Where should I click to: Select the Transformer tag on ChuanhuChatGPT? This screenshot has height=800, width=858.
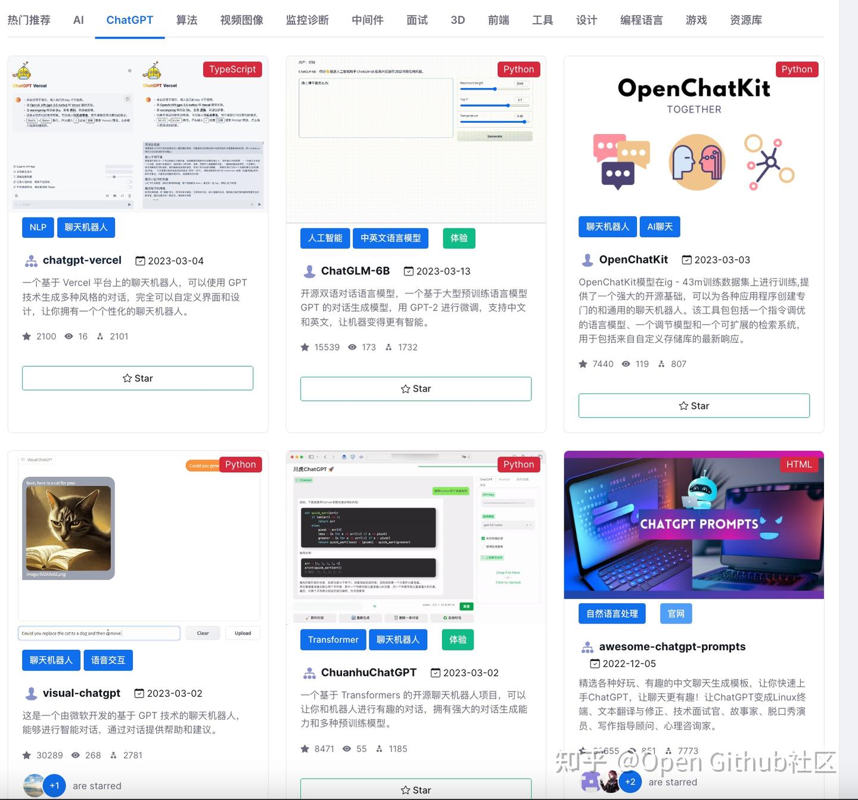(x=332, y=640)
